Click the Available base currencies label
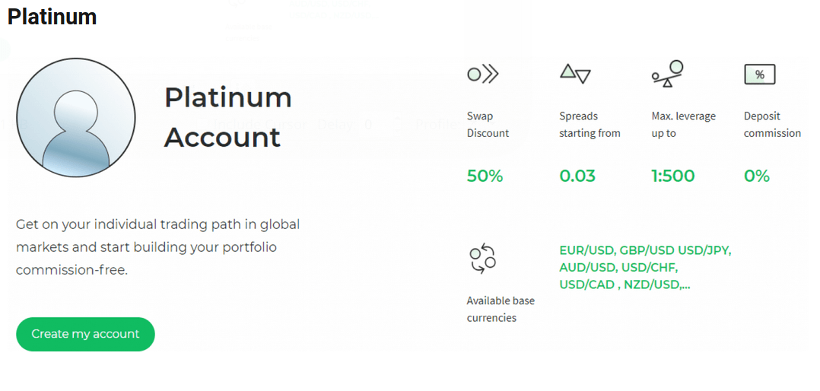Image resolution: width=820 pixels, height=391 pixels. 501,309
